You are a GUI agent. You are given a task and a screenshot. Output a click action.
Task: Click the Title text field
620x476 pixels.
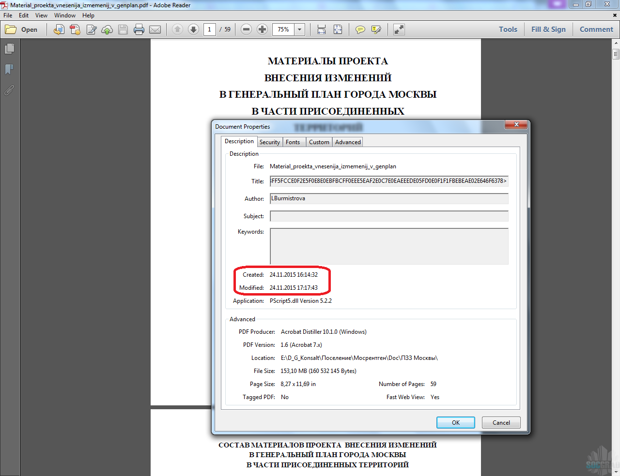tap(388, 181)
